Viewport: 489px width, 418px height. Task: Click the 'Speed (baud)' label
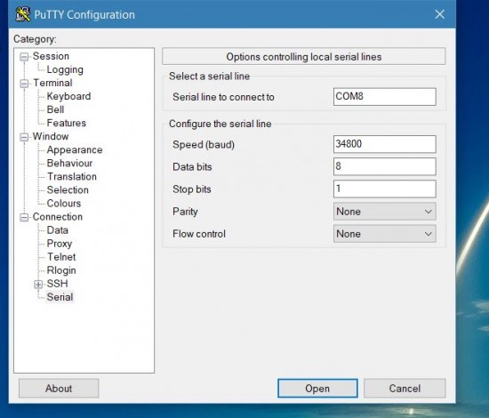pos(204,145)
